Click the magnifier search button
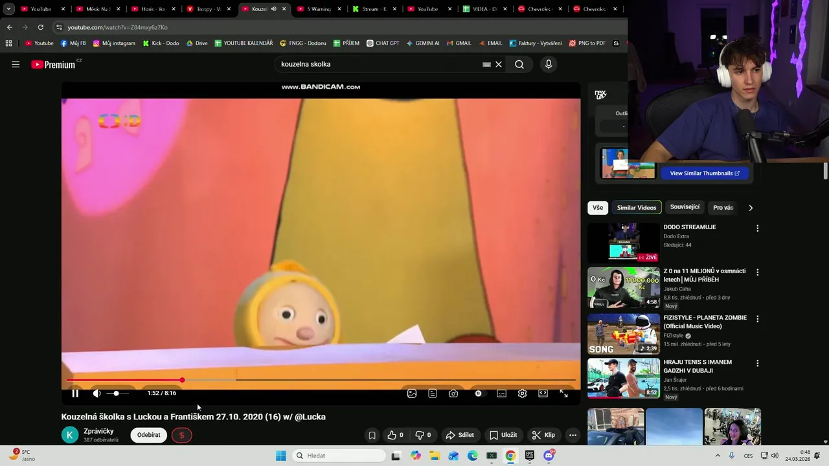The height and width of the screenshot is (466, 829). (x=519, y=64)
